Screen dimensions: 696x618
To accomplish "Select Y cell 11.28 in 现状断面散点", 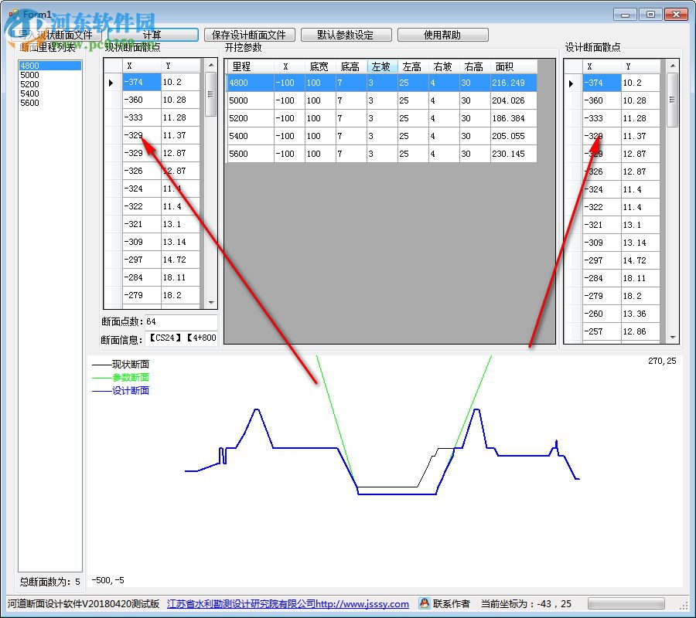I will (180, 118).
